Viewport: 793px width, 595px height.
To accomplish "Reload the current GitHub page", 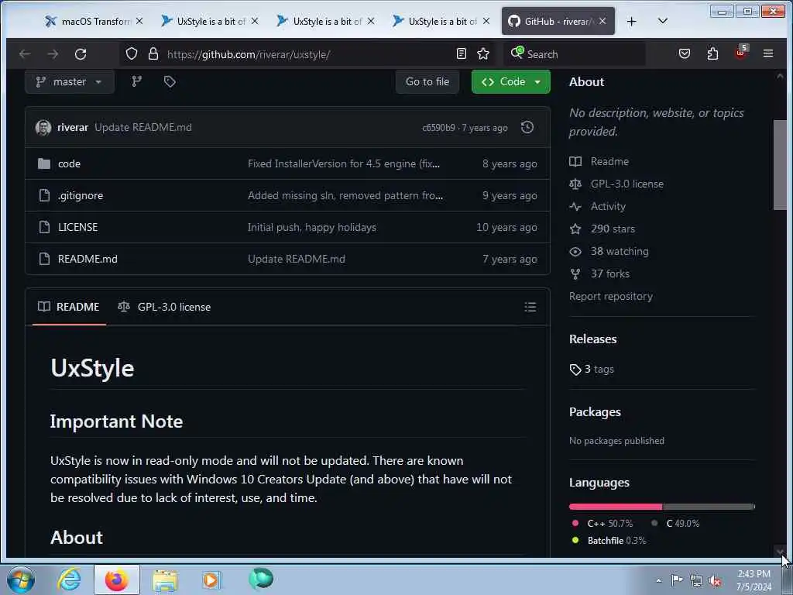I will coord(81,54).
